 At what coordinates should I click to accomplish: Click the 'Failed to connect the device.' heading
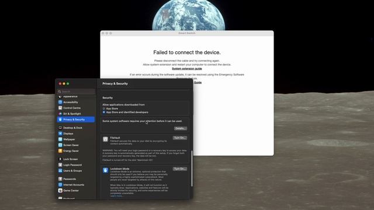click(187, 52)
